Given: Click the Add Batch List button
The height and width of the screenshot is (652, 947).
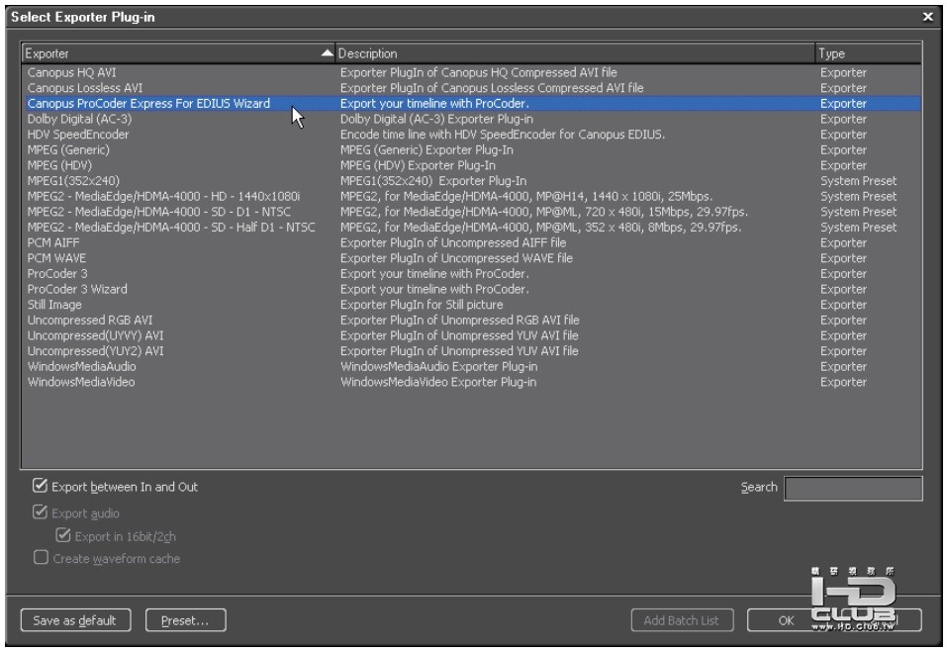Looking at the screenshot, I should tap(682, 620).
